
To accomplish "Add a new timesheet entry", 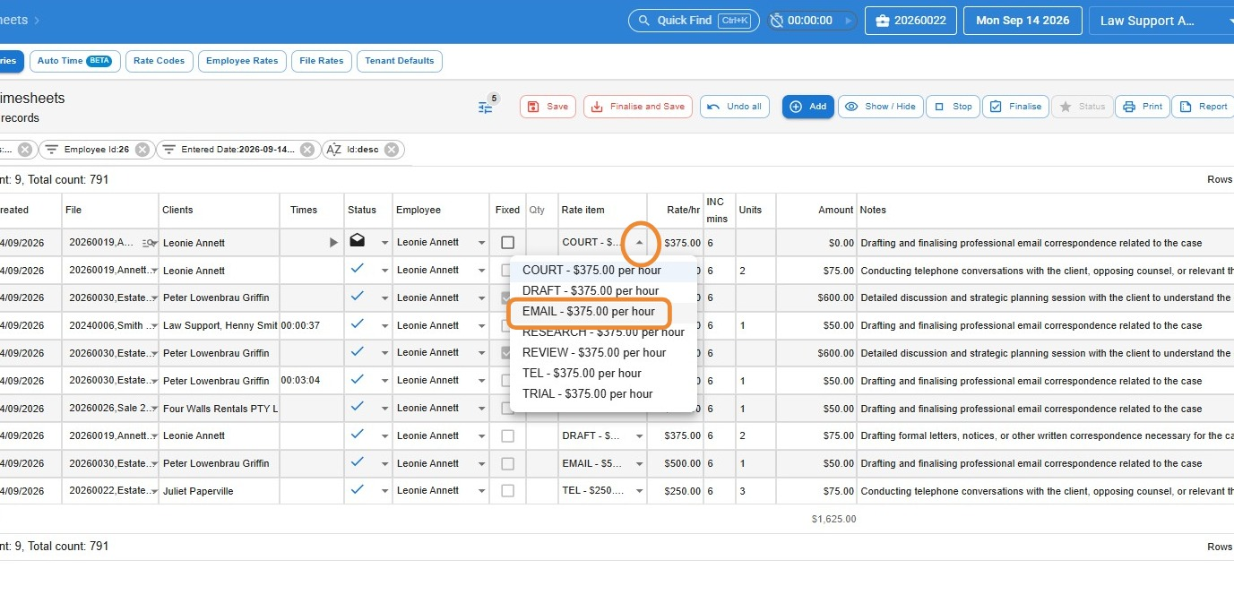I will pyautogui.click(x=808, y=107).
